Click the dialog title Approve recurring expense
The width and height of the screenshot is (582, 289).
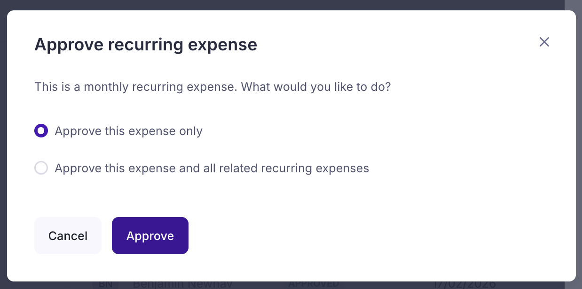click(146, 45)
